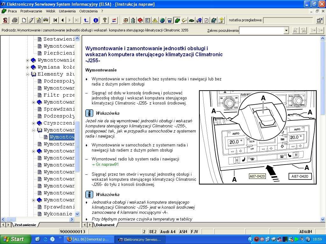
Task: Open the Ostrzeżenia menu
Action: click(88, 11)
